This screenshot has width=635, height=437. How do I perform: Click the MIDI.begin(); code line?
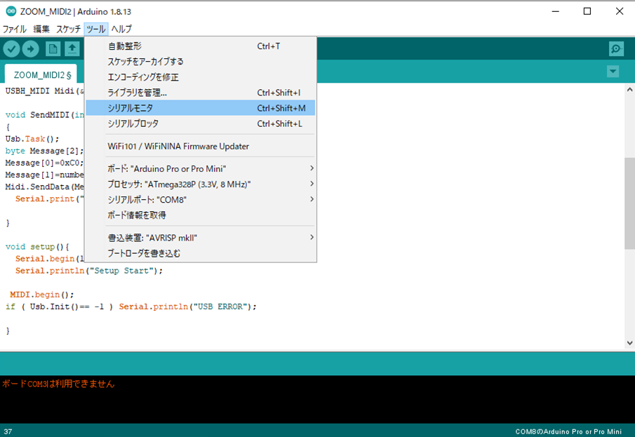pyautogui.click(x=41, y=295)
